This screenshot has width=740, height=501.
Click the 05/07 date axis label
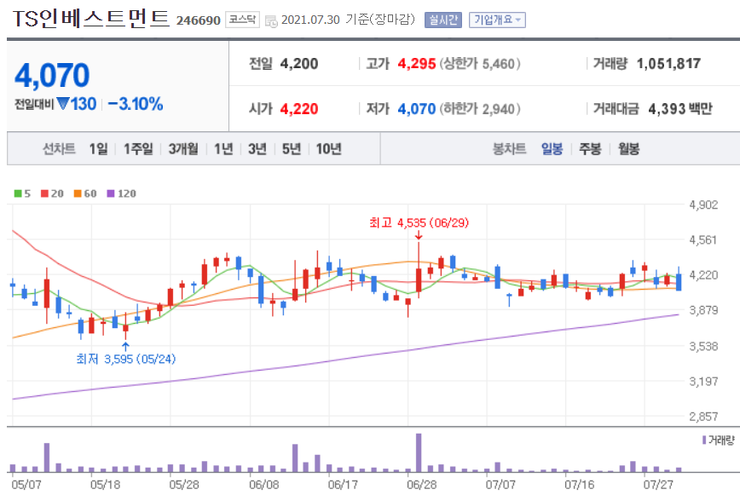pos(26,485)
